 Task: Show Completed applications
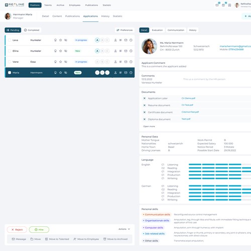(x=32, y=30)
